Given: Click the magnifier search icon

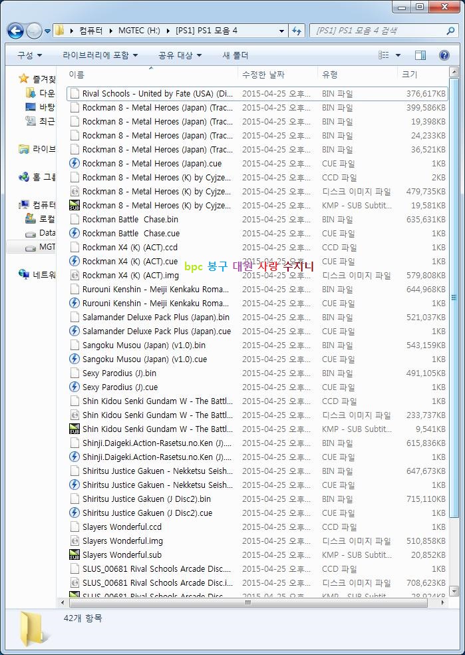Looking at the screenshot, I should pos(450,31).
